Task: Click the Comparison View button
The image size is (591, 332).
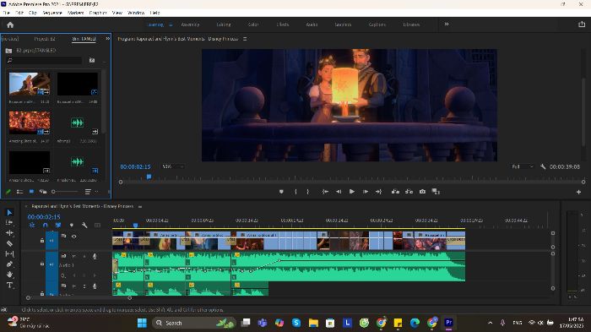Action: pyautogui.click(x=436, y=192)
